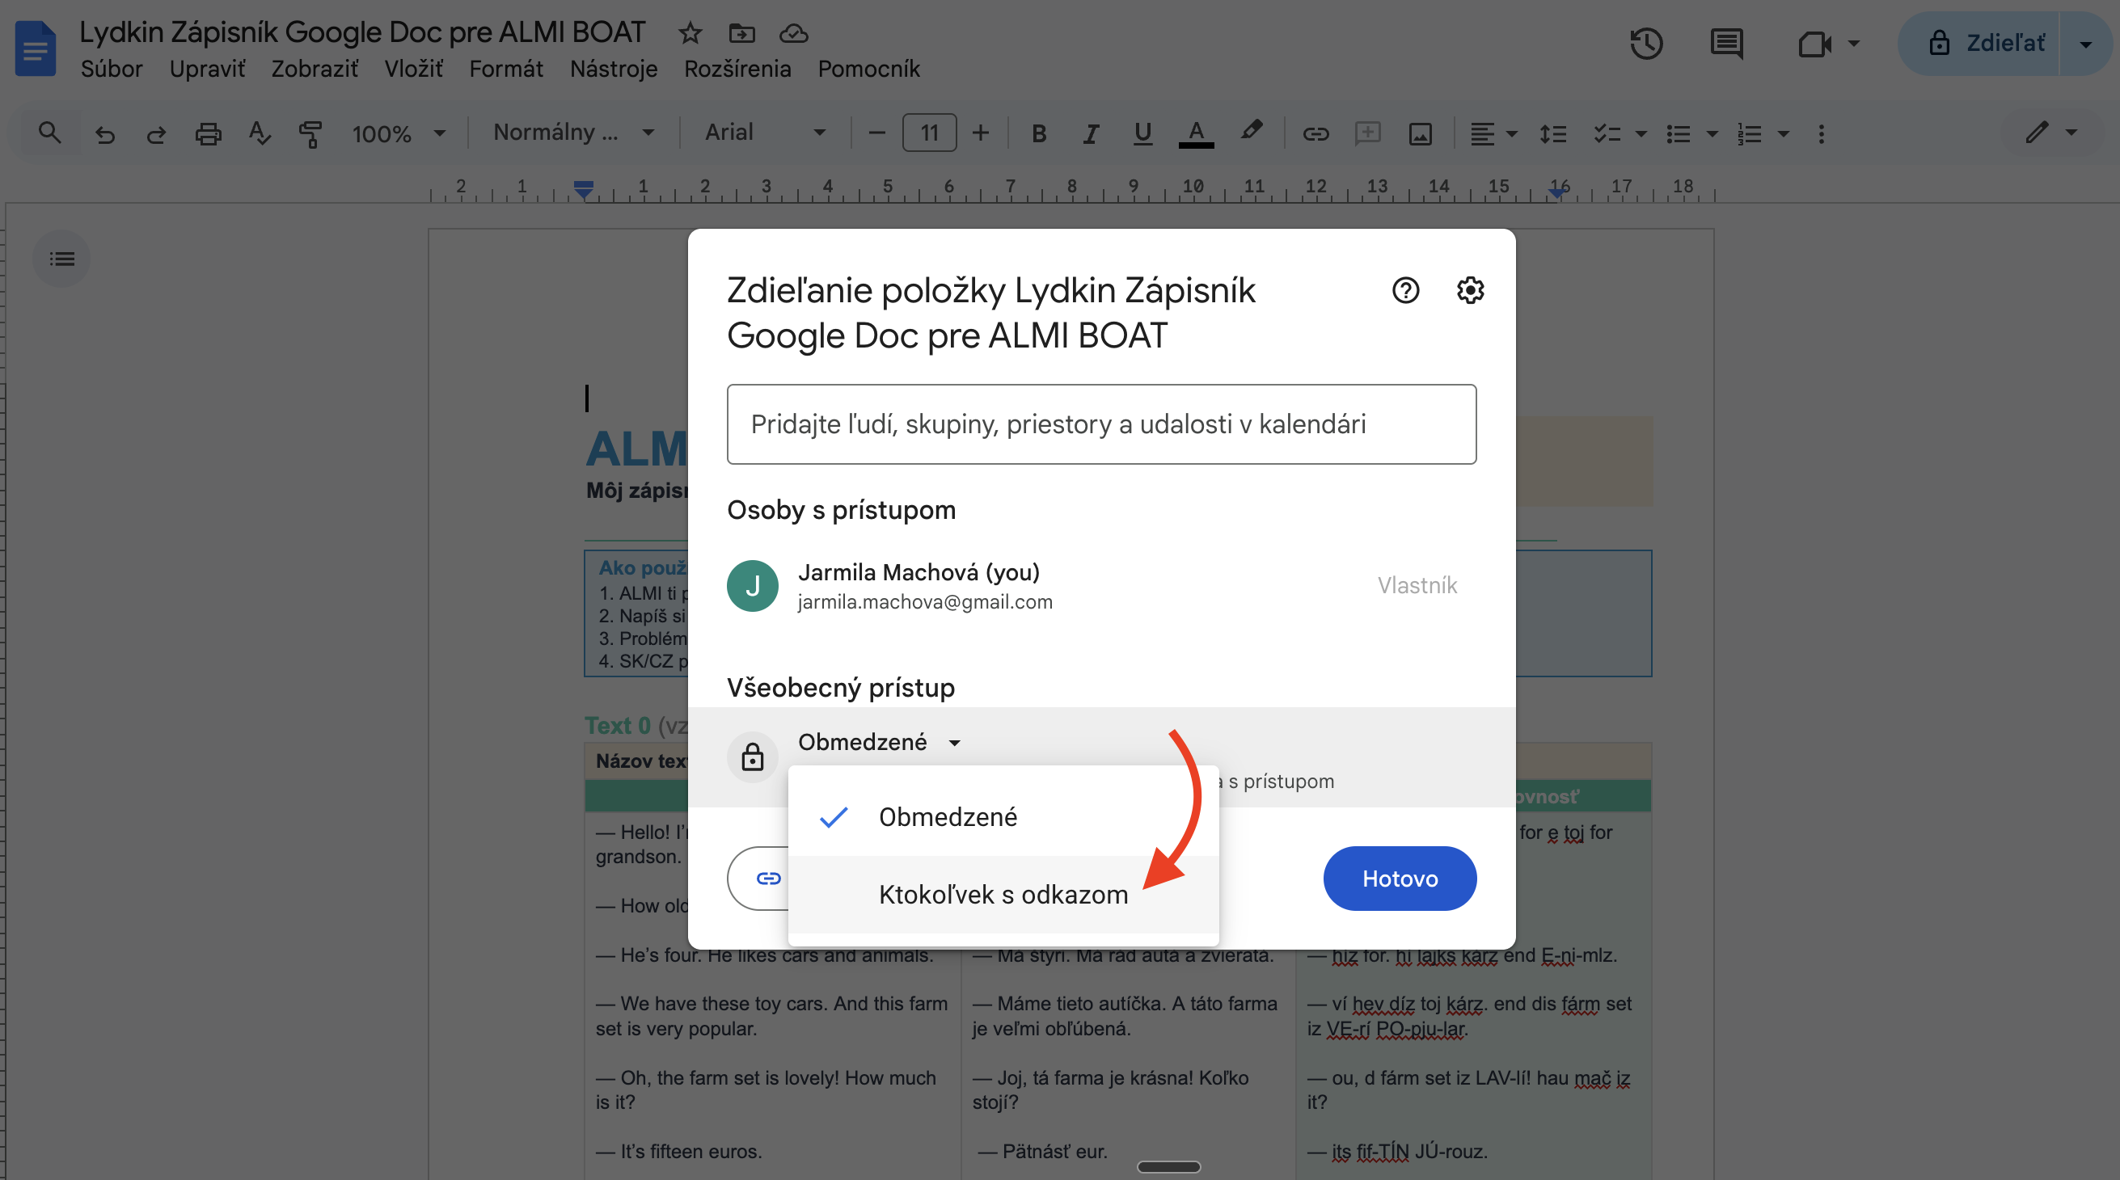This screenshot has height=1180, width=2120.
Task: Click the Hotovo button
Action: [x=1399, y=878]
